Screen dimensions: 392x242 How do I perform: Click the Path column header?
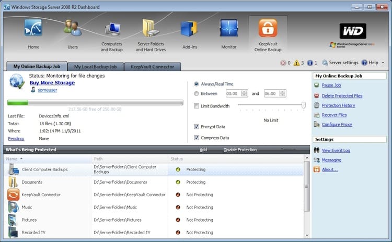pyautogui.click(x=130, y=159)
